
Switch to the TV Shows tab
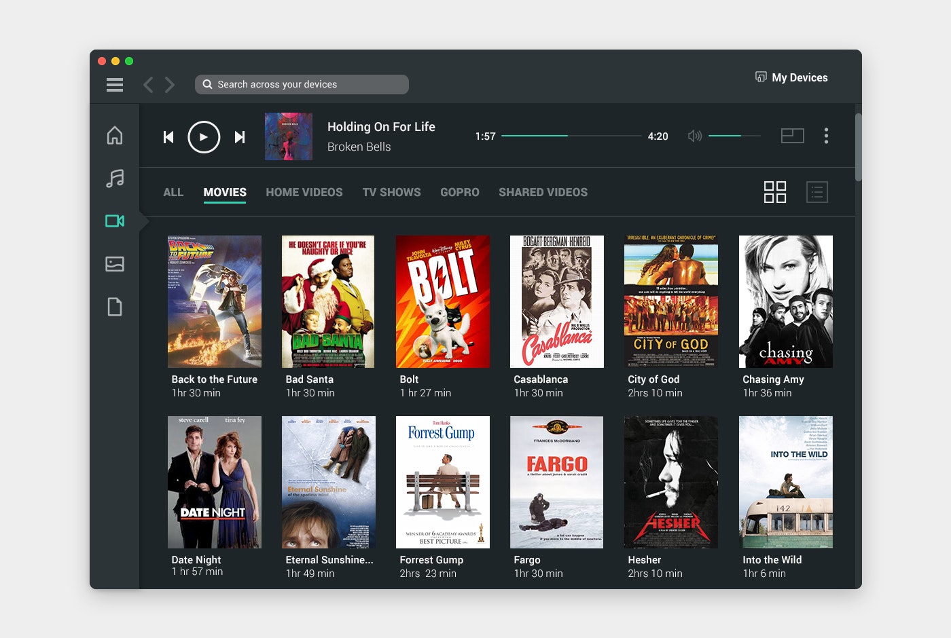click(391, 192)
